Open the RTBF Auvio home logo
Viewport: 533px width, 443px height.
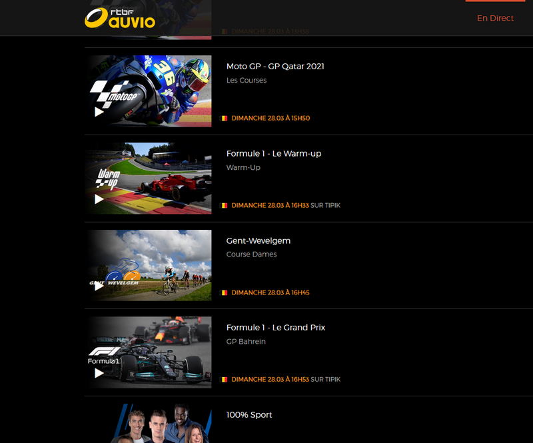[120, 18]
